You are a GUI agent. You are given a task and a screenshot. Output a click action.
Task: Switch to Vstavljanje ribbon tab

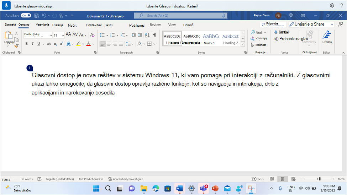click(42, 25)
